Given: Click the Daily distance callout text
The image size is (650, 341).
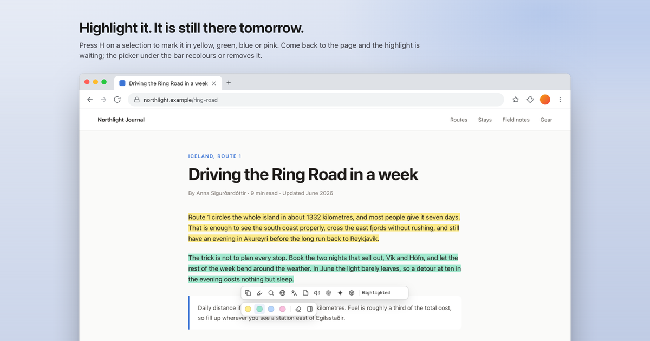Looking at the screenshot, I should (x=324, y=313).
